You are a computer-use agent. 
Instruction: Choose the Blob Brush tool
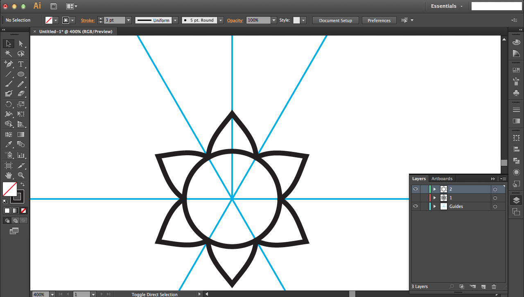(x=9, y=94)
